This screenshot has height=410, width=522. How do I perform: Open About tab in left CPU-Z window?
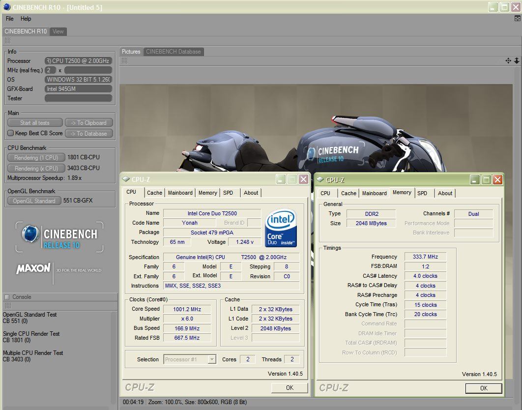pos(251,193)
